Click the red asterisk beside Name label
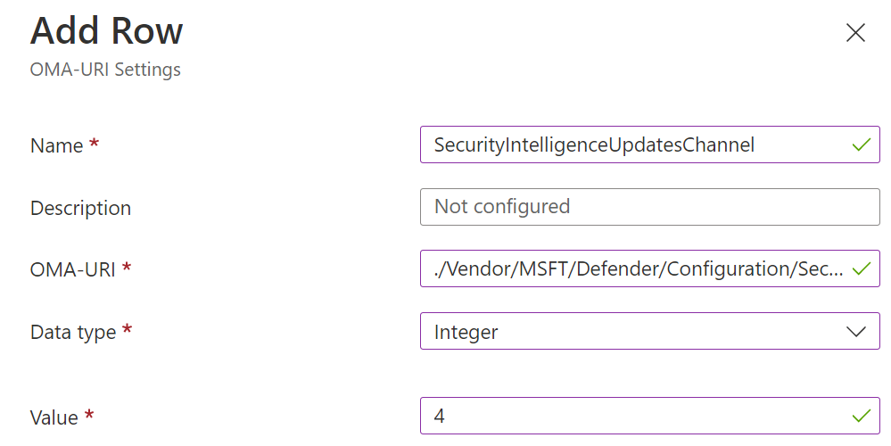The width and height of the screenshot is (891, 446). pos(94,145)
